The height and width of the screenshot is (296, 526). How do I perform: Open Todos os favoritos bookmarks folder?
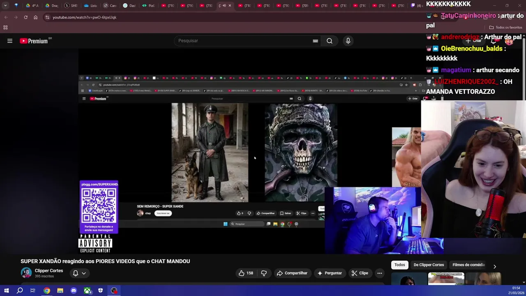pyautogui.click(x=505, y=28)
